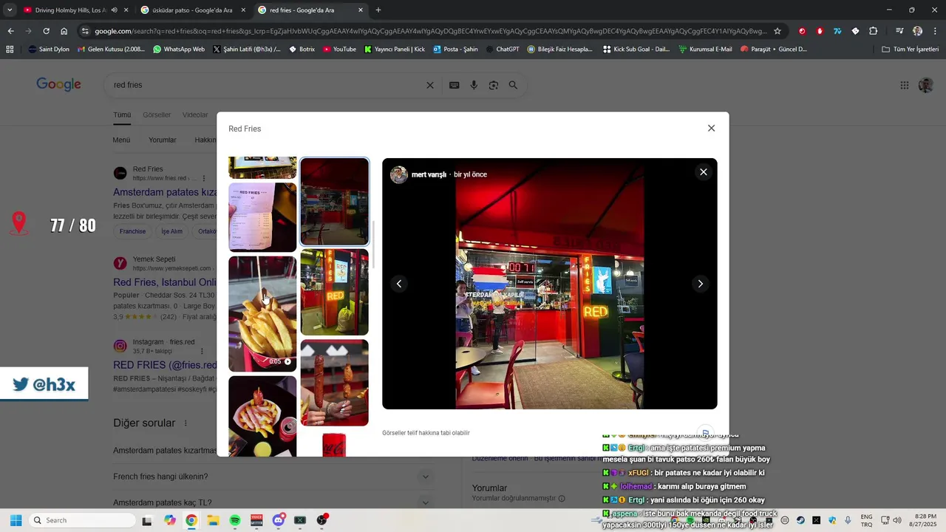Open Google apps grid

(x=905, y=85)
